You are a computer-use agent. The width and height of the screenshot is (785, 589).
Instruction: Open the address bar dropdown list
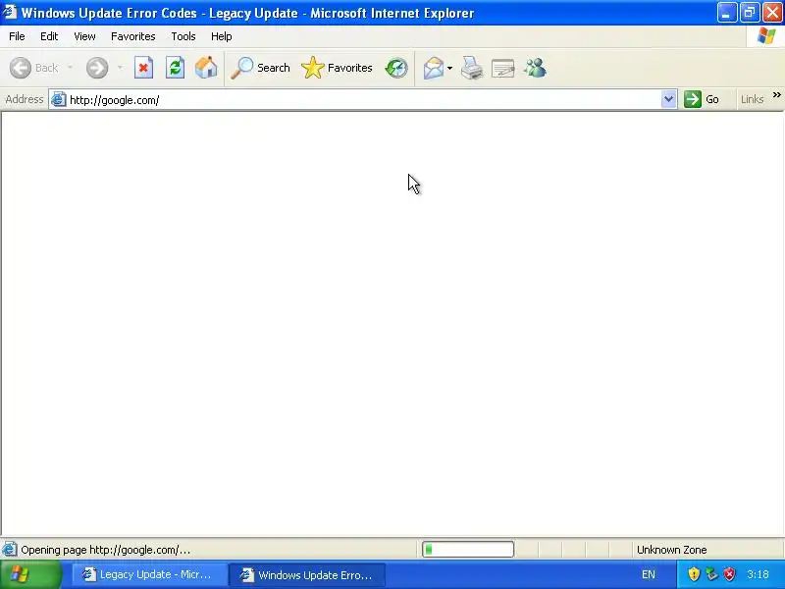[x=668, y=99]
